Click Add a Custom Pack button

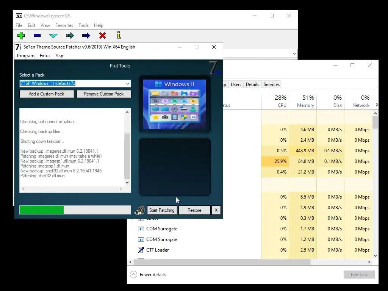tap(47, 94)
